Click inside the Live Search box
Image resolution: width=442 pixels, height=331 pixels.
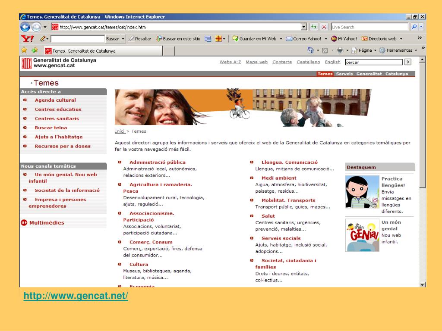[x=369, y=27]
